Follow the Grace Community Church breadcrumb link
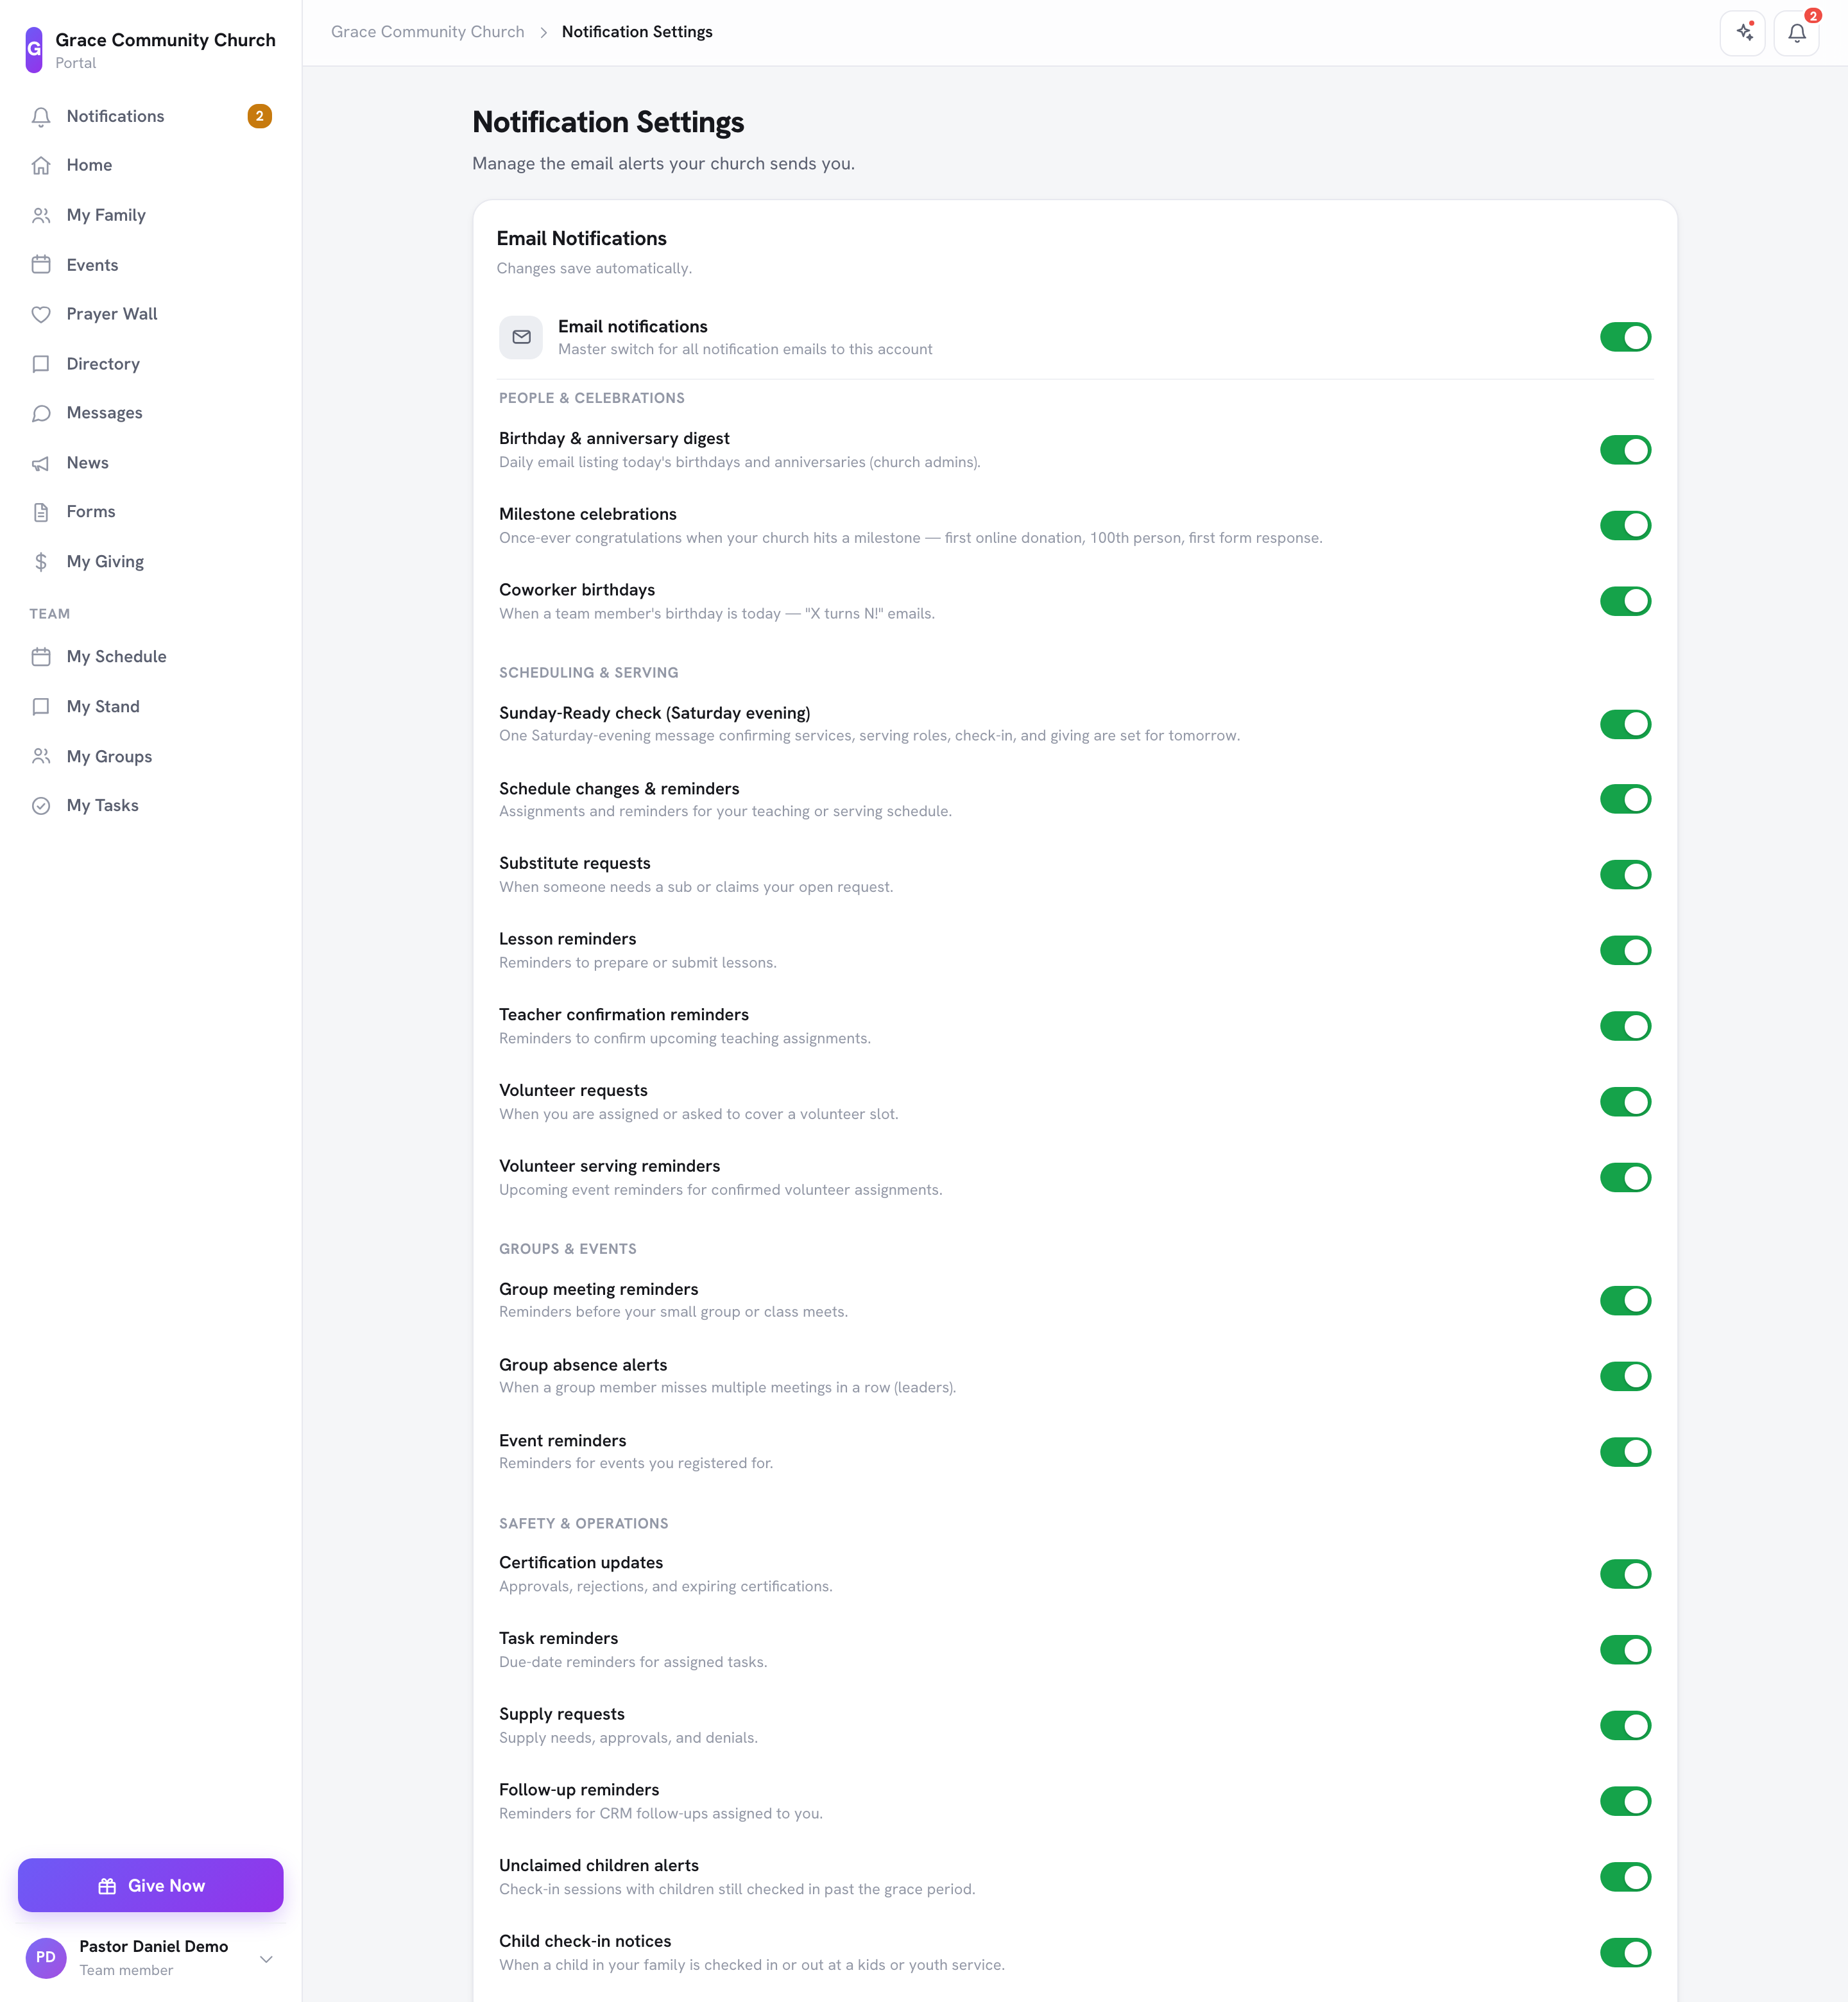The height and width of the screenshot is (2002, 1848). click(x=428, y=32)
